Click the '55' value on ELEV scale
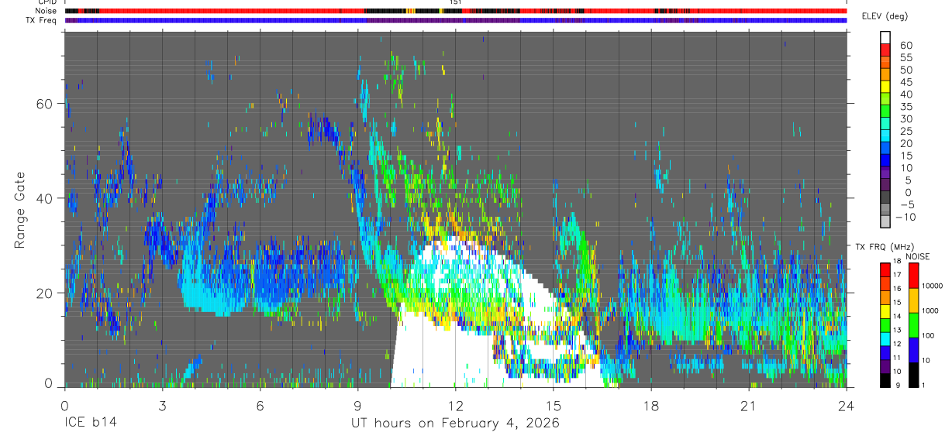 pyautogui.click(x=906, y=58)
